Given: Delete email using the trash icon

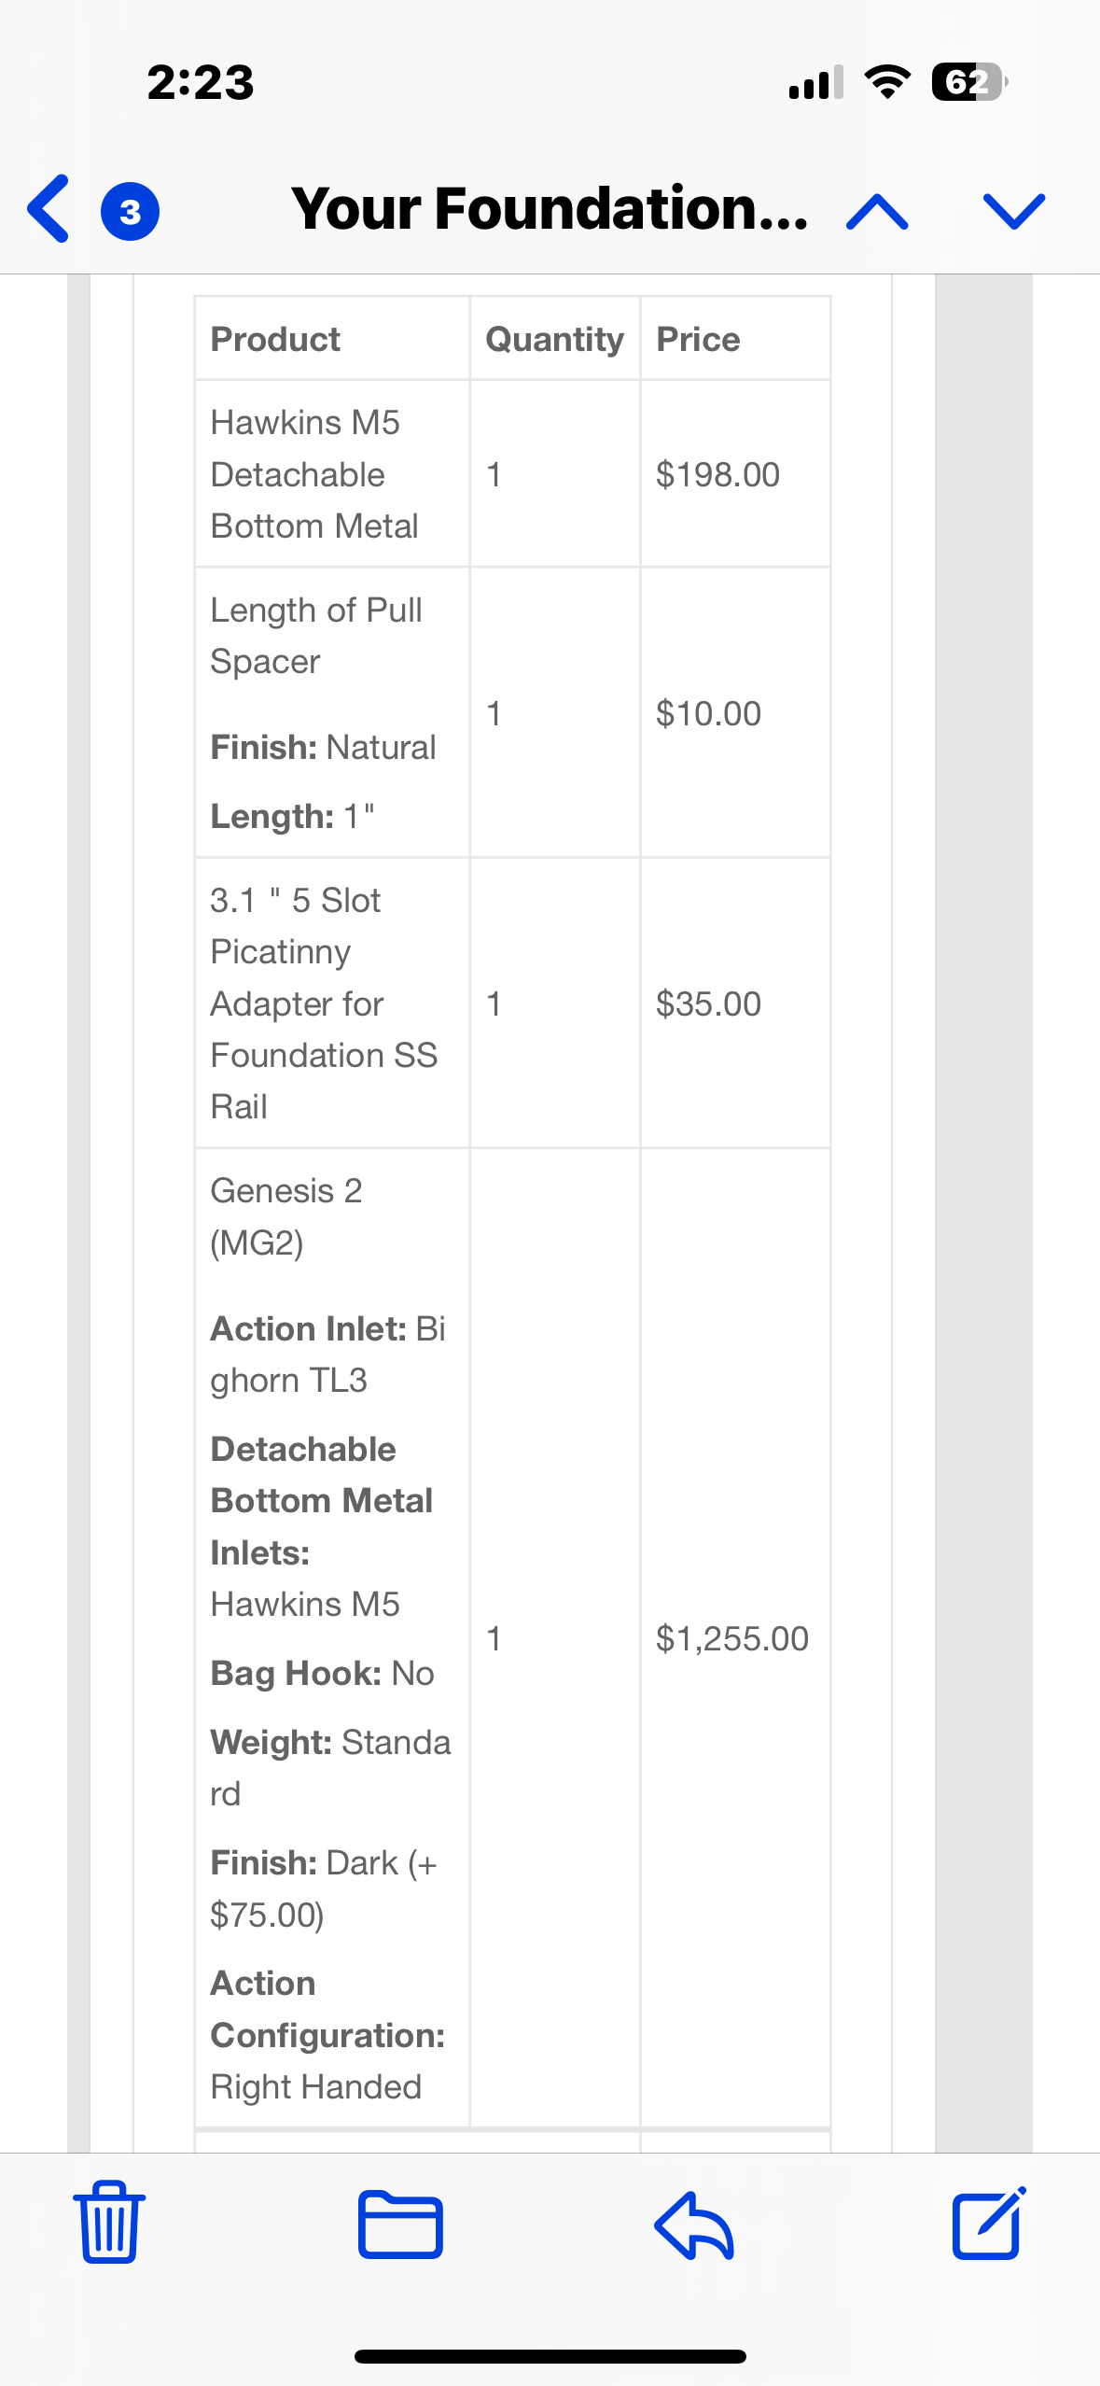Looking at the screenshot, I should coord(109,2223).
